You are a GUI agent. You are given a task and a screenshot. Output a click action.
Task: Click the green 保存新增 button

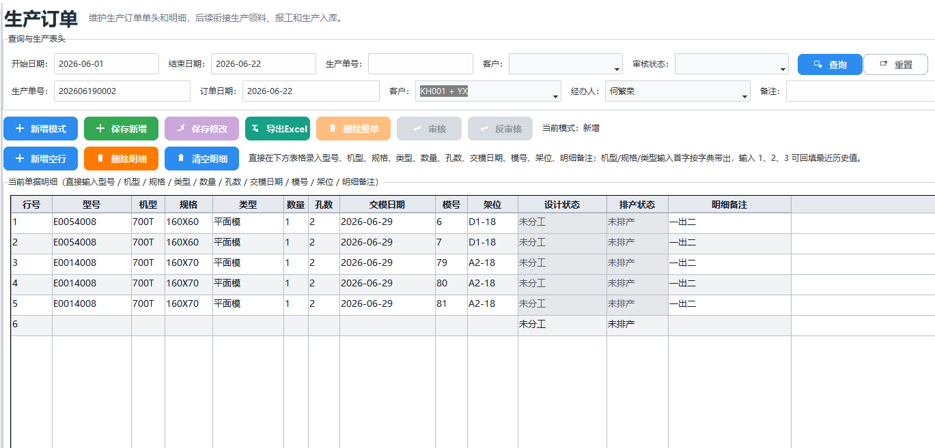click(x=121, y=128)
